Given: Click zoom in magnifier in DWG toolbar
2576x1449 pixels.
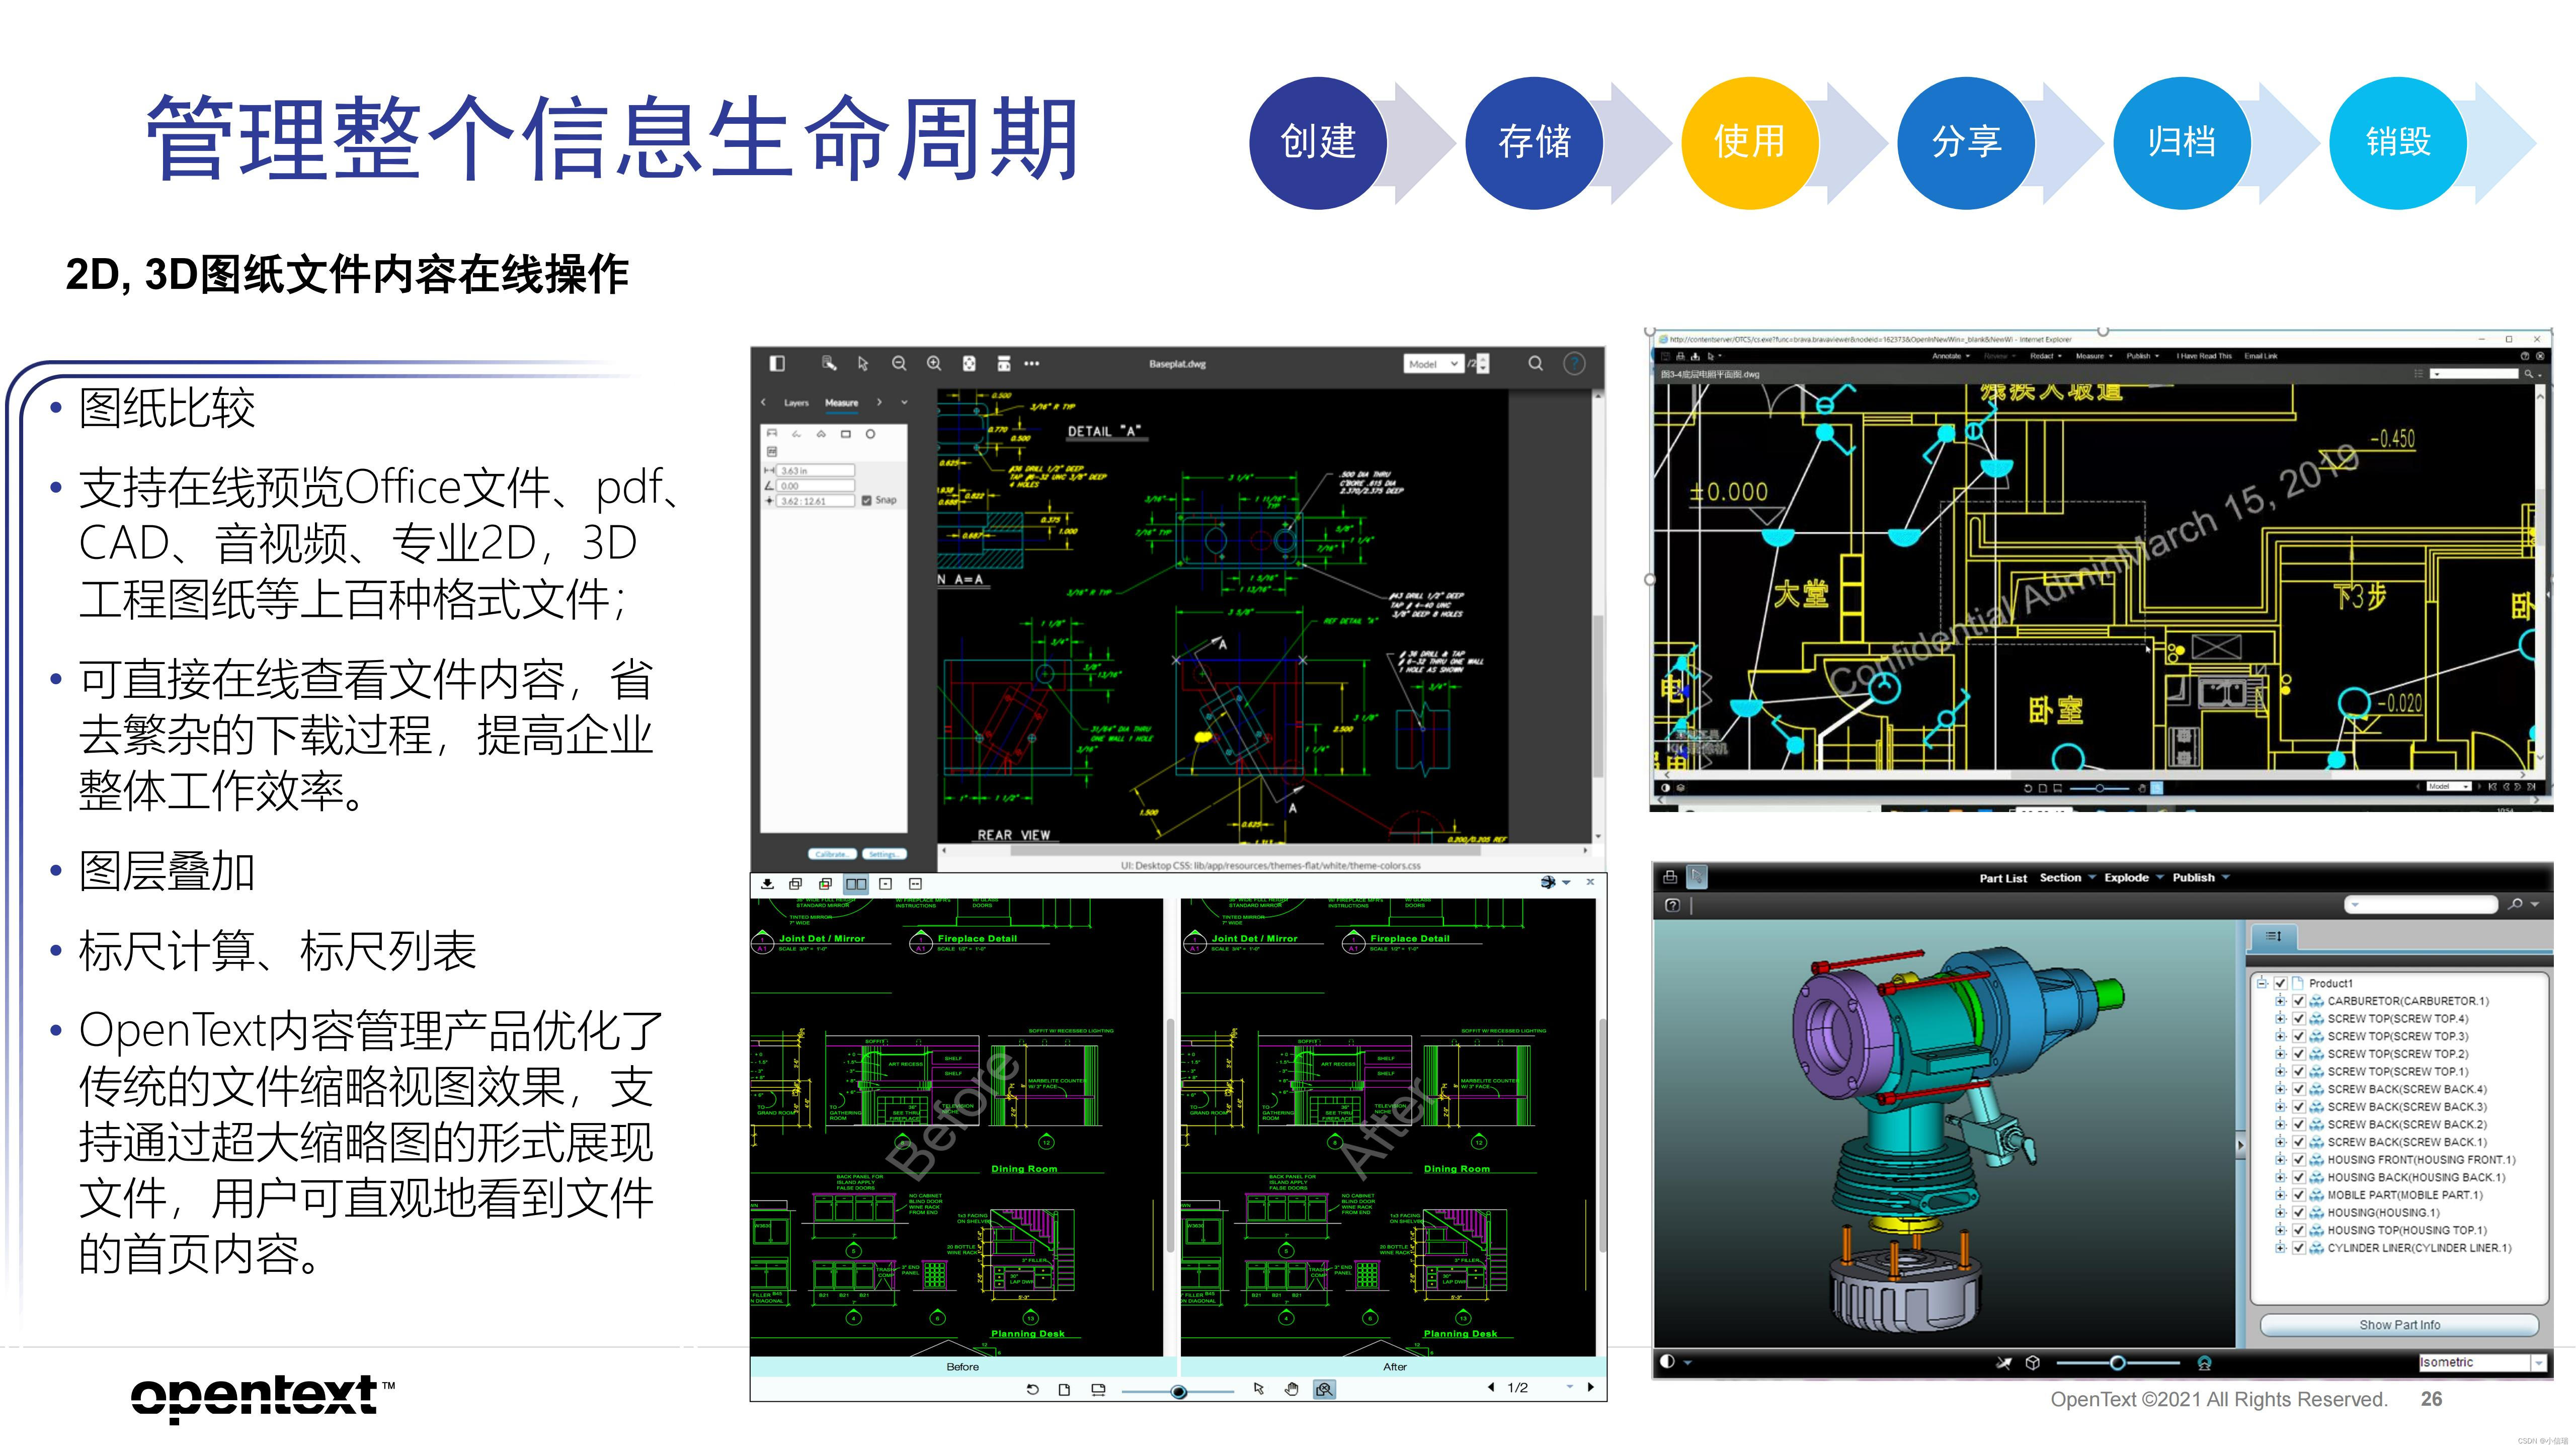Looking at the screenshot, I should pyautogui.click(x=934, y=363).
